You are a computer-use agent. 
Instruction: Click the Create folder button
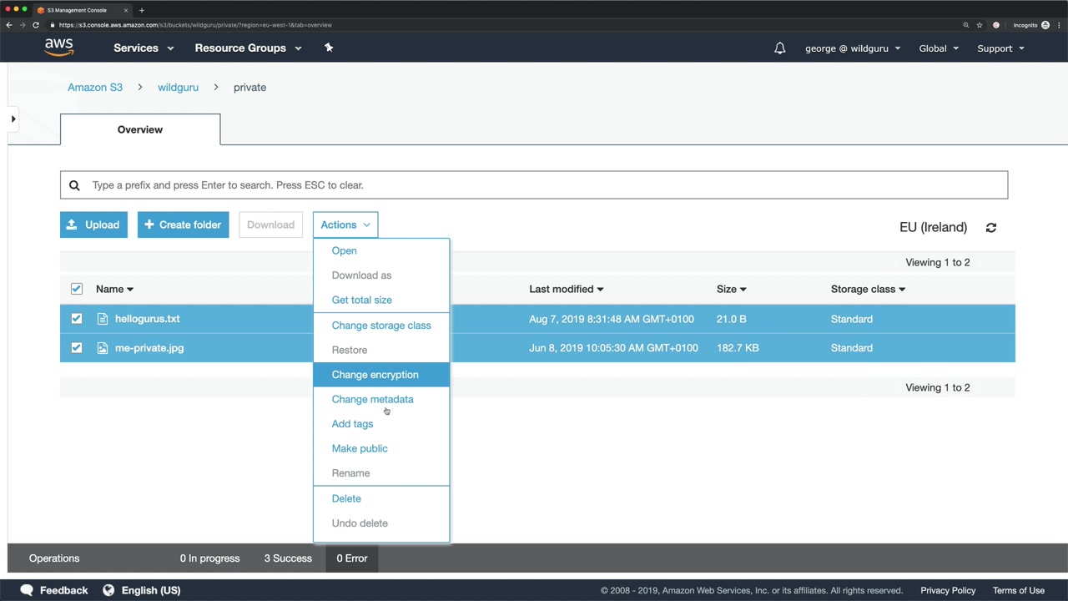[x=184, y=225]
